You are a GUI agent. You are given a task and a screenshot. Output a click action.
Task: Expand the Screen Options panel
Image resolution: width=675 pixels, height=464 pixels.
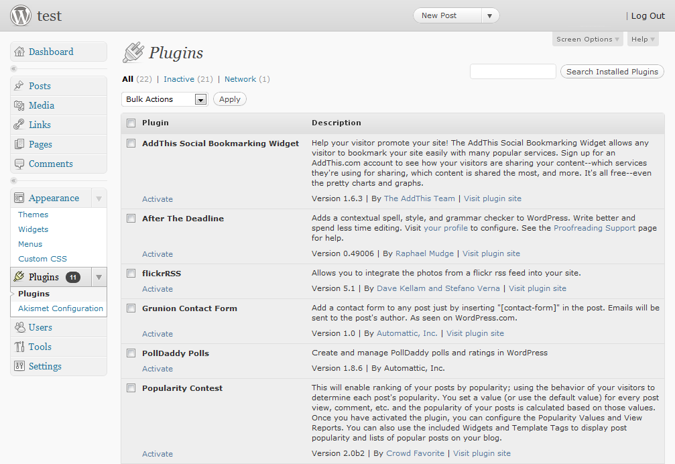588,39
